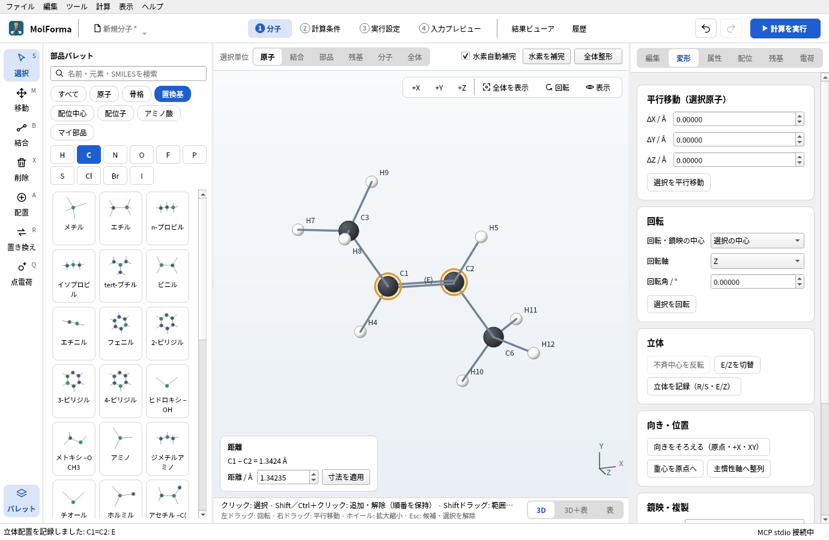Open the ファイル menu

tap(20, 7)
